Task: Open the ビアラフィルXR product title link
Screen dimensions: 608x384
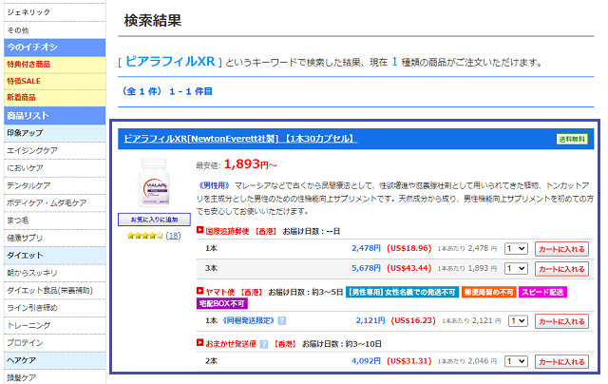Action: [x=240, y=139]
